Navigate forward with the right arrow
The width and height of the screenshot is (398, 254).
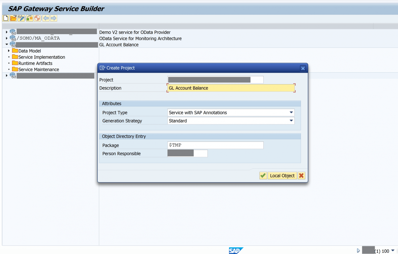click(54, 18)
